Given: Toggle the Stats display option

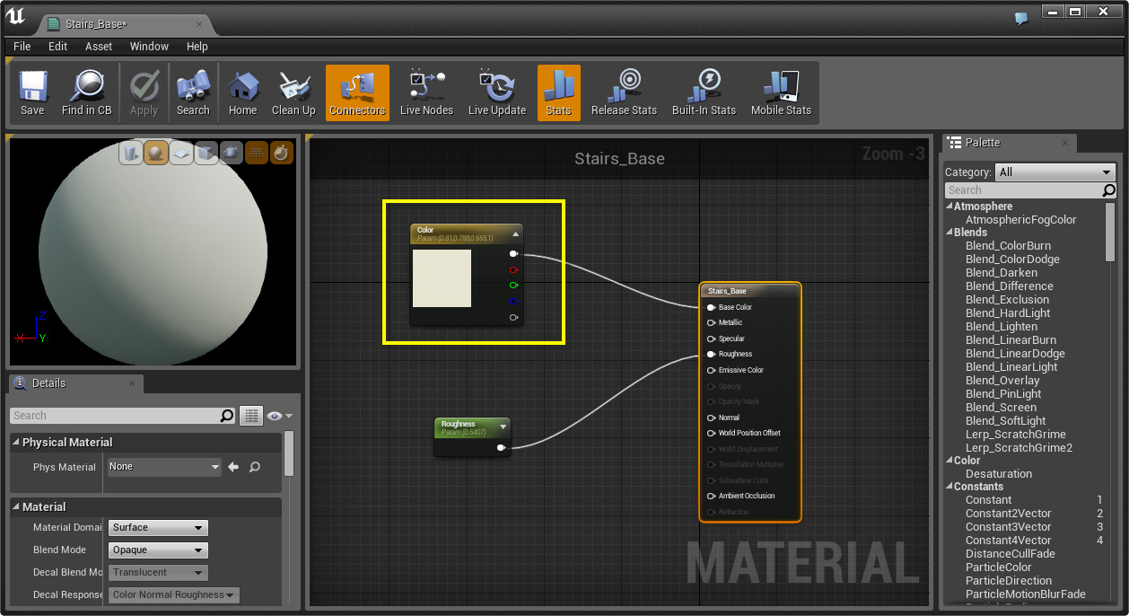Looking at the screenshot, I should pyautogui.click(x=558, y=90).
